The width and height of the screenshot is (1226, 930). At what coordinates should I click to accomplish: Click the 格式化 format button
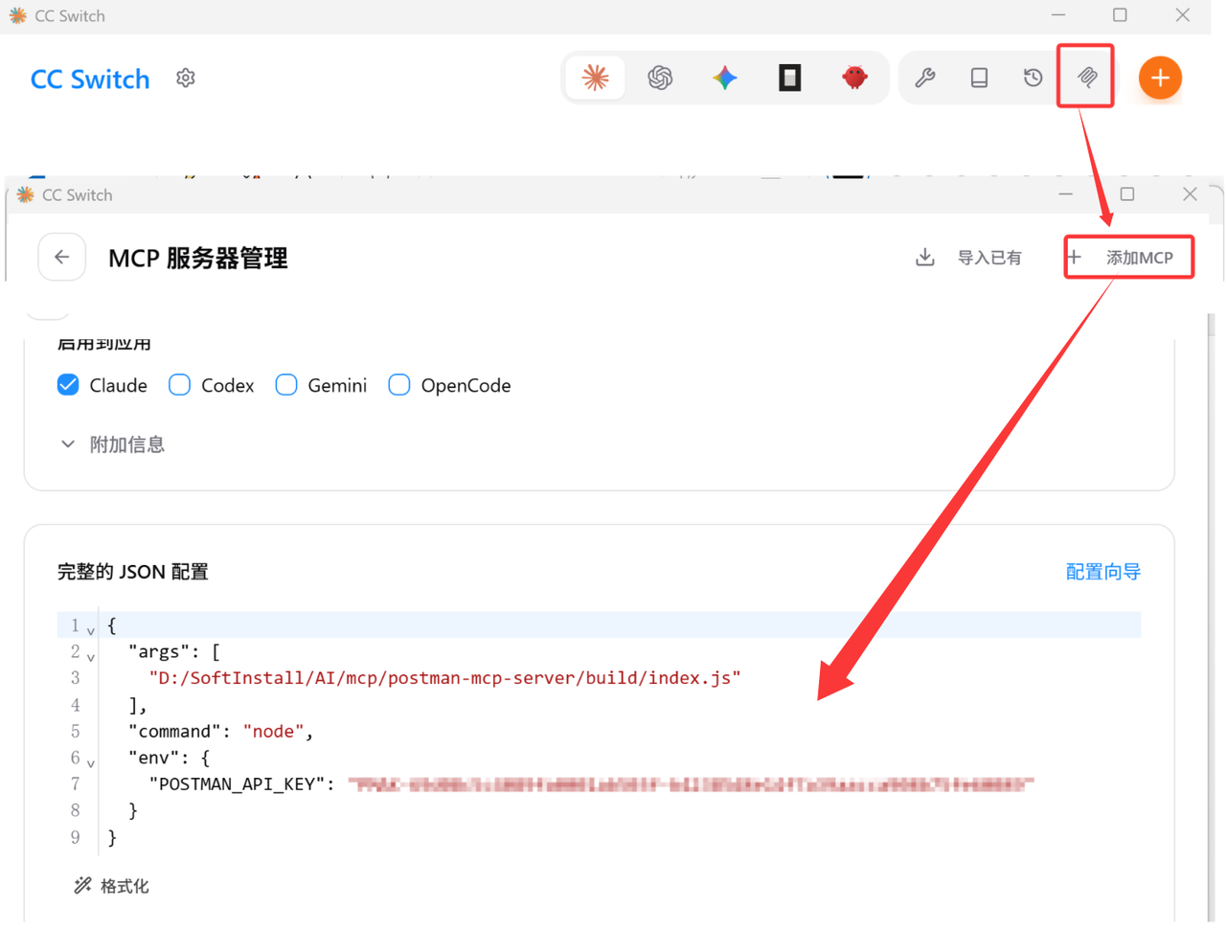tap(112, 886)
